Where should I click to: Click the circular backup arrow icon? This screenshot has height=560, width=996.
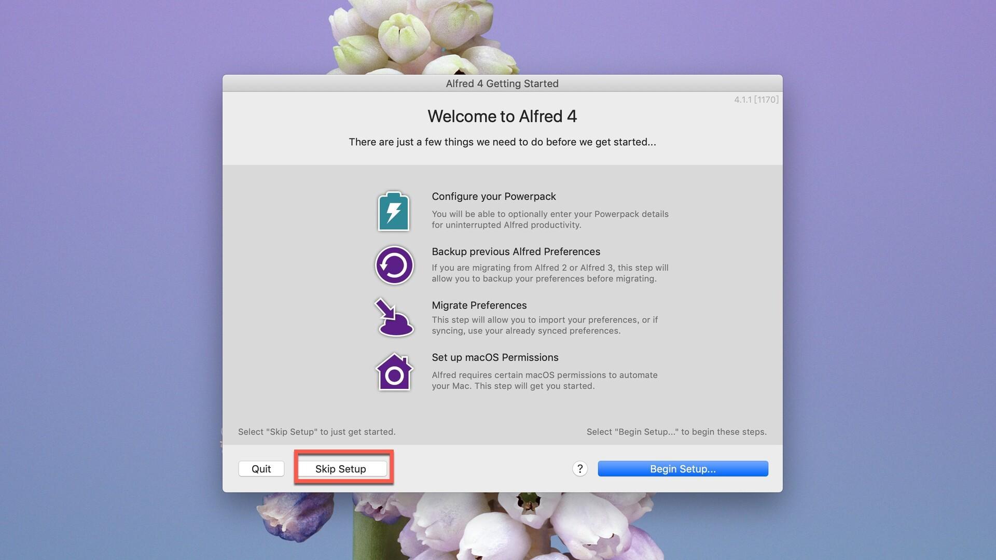click(x=394, y=265)
